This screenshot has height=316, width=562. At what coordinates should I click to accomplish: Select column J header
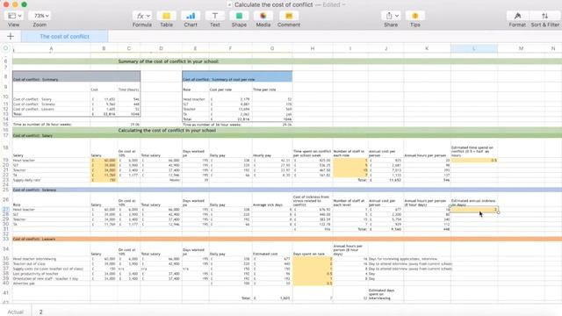[386, 48]
